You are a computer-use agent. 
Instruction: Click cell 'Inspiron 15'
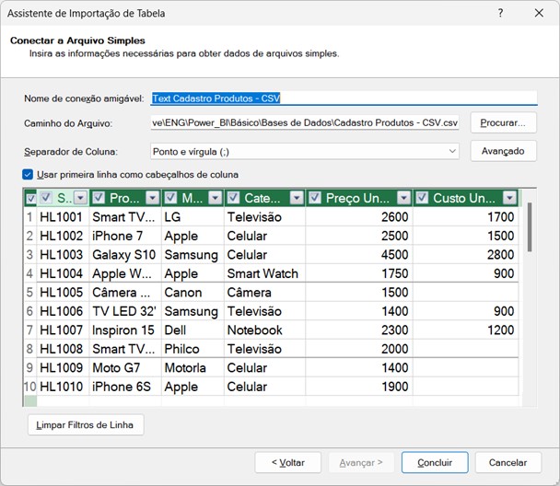[125, 330]
